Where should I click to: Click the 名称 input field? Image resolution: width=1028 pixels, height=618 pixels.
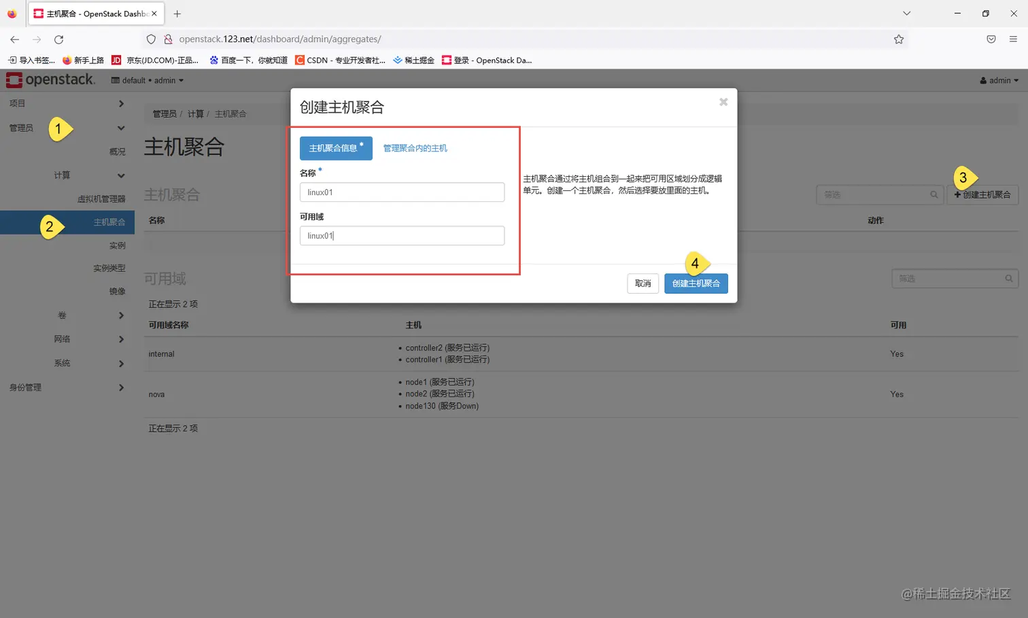tap(402, 192)
